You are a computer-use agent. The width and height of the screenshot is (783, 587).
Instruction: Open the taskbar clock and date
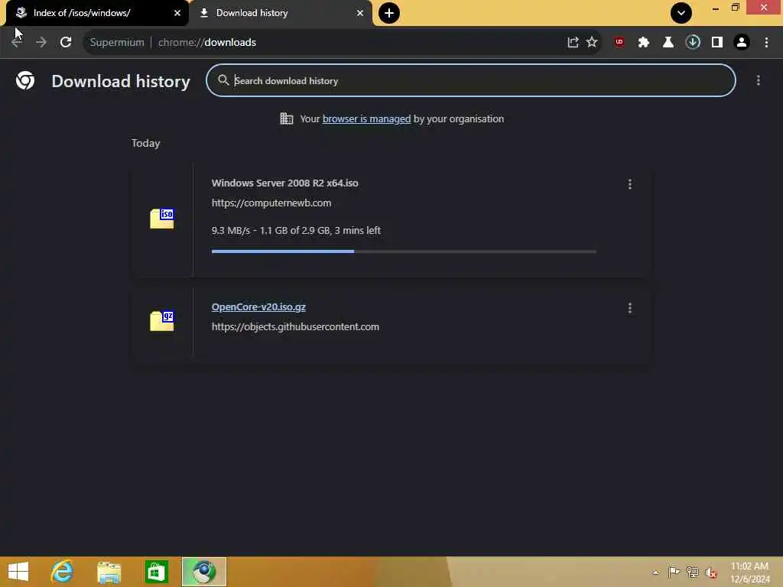click(x=749, y=572)
